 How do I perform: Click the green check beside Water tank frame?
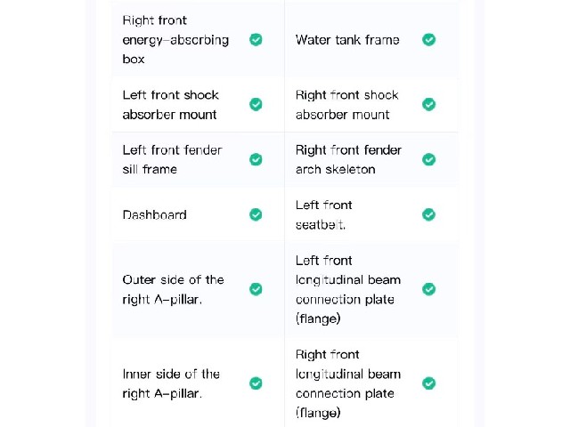point(428,39)
